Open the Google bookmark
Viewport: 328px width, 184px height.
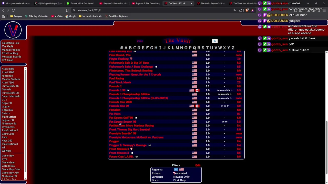tap(71, 16)
